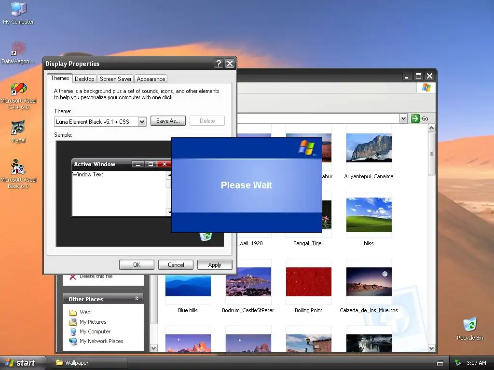Switch to the Appearance tab

click(151, 79)
